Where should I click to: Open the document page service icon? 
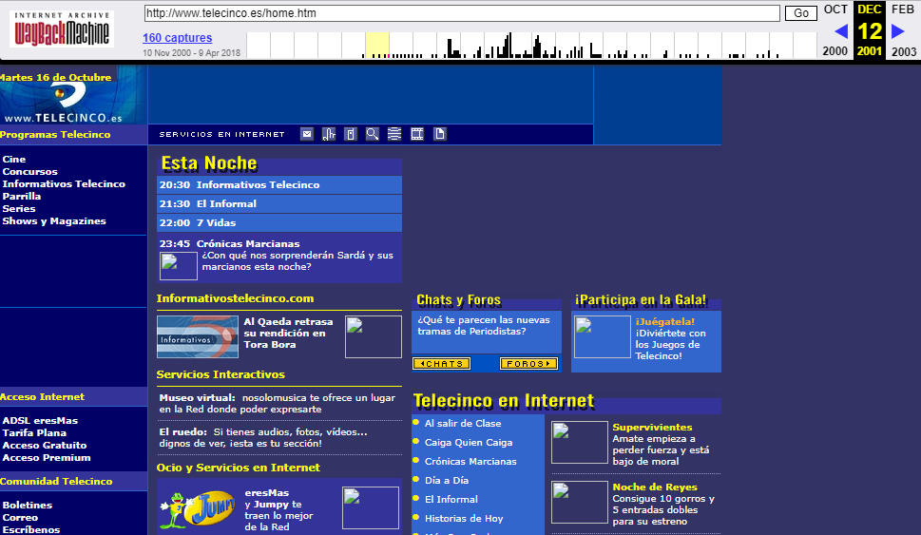(440, 135)
